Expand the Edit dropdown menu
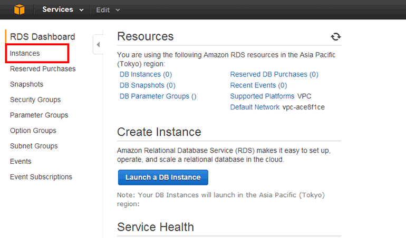This screenshot has height=238, width=406. (108, 9)
